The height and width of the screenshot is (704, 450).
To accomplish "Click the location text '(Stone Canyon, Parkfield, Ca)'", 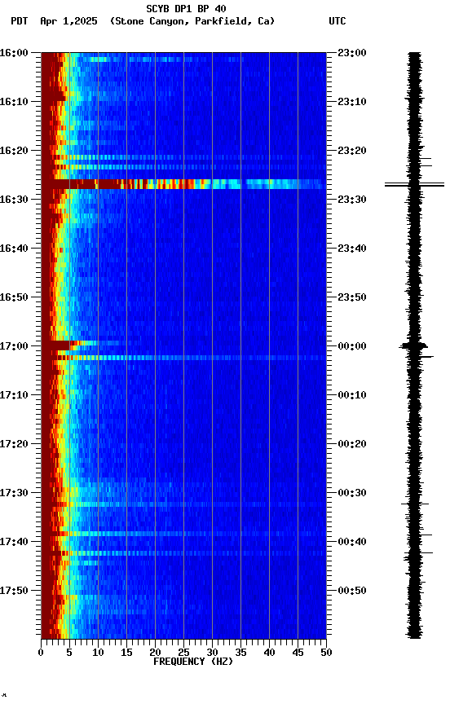I will click(192, 21).
